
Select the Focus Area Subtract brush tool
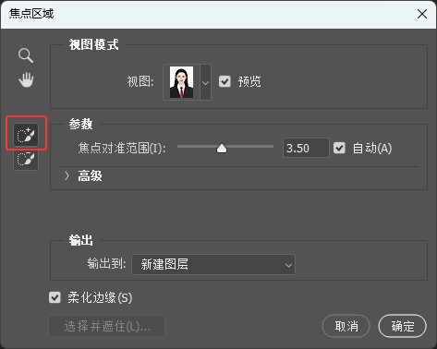coord(26,159)
